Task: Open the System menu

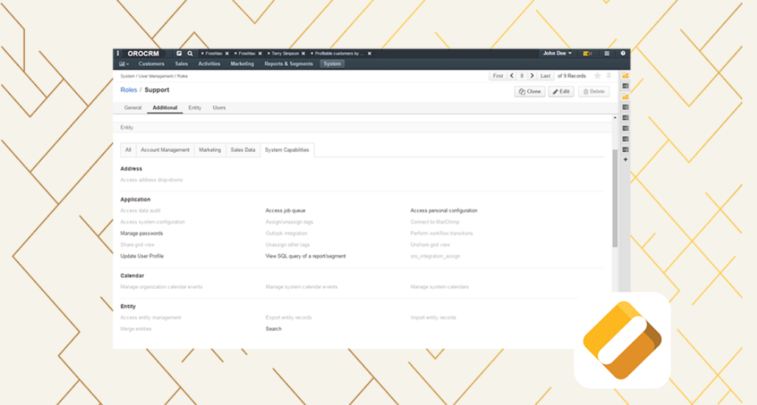Action: [332, 64]
